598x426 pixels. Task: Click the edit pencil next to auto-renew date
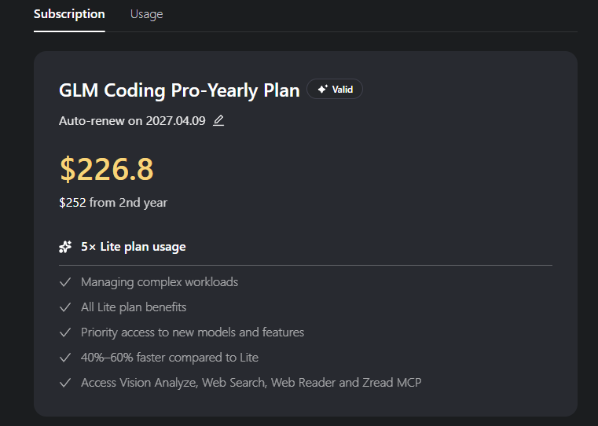coord(218,120)
